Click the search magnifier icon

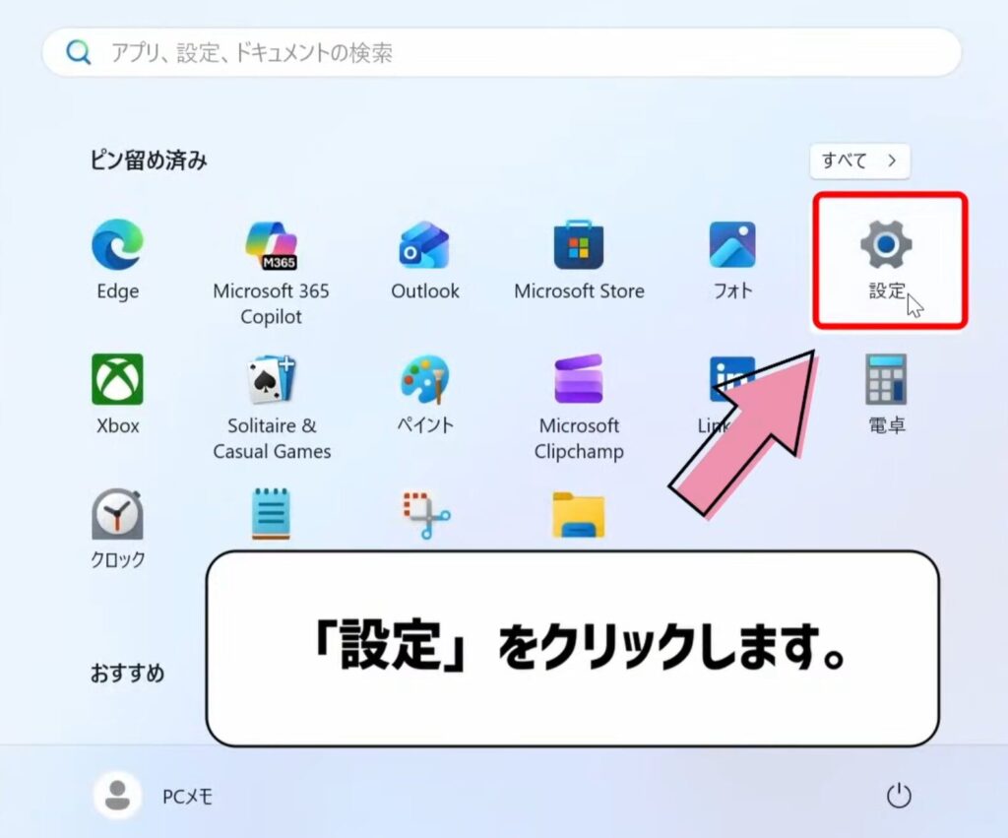click(79, 52)
